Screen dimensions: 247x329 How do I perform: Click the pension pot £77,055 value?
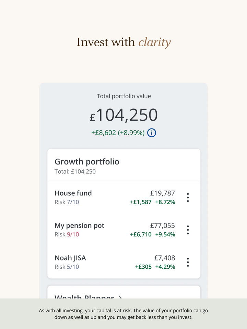pos(162,226)
